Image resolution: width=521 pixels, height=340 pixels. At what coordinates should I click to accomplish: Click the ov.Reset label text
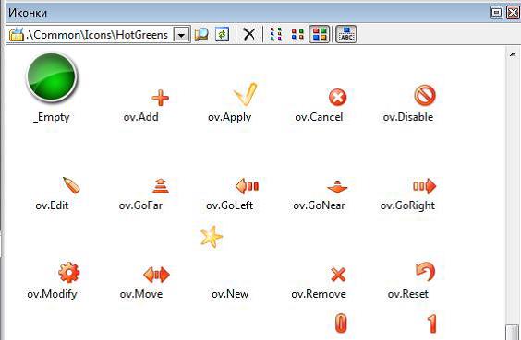coord(408,294)
